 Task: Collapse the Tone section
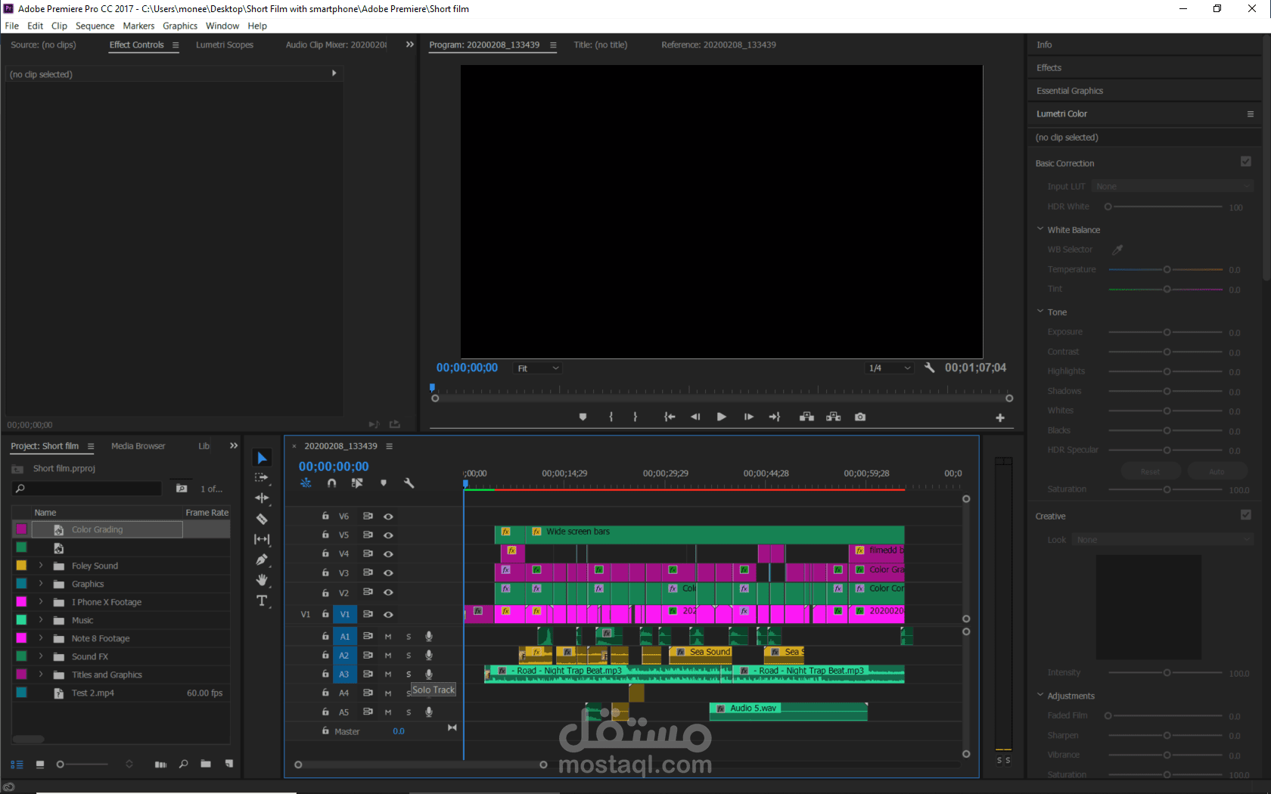point(1040,312)
